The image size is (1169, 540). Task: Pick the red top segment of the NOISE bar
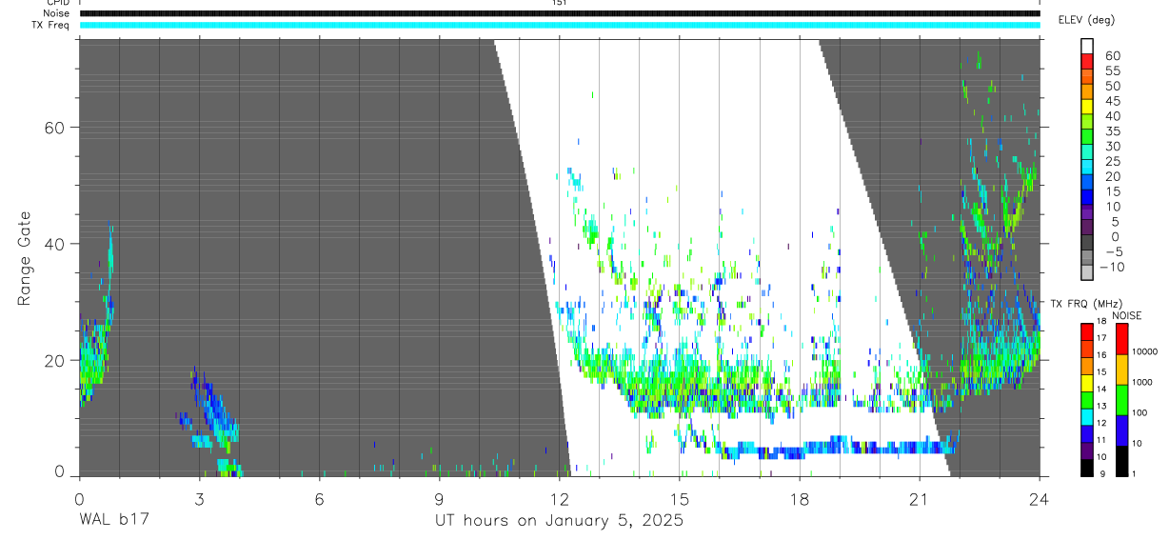(1122, 338)
